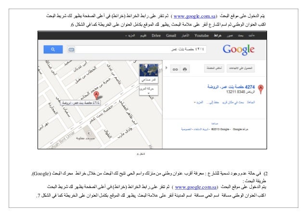Click the street label حفصة بنت عمر on map
The width and height of the screenshot is (307, 217).
101,114
